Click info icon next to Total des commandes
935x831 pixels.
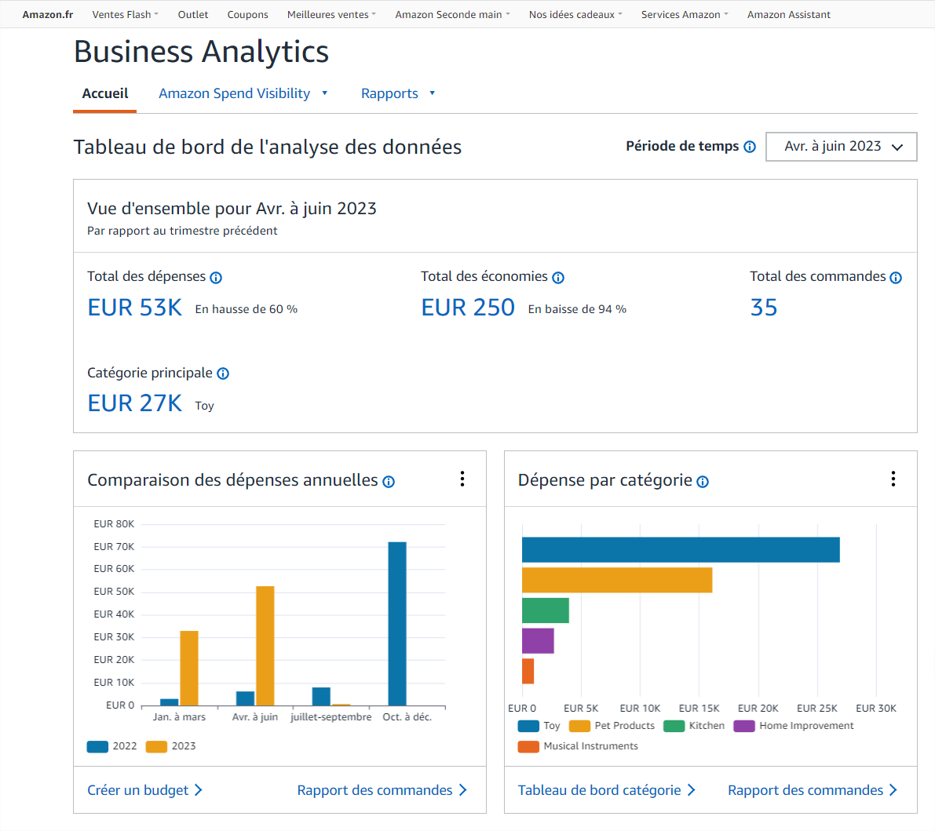pos(896,278)
